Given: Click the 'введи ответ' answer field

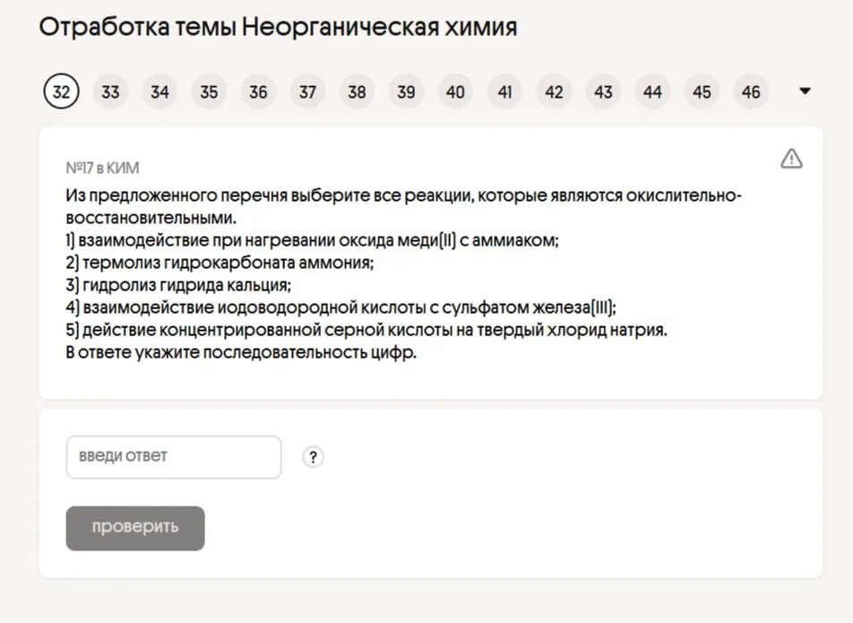Looking at the screenshot, I should pos(174,457).
